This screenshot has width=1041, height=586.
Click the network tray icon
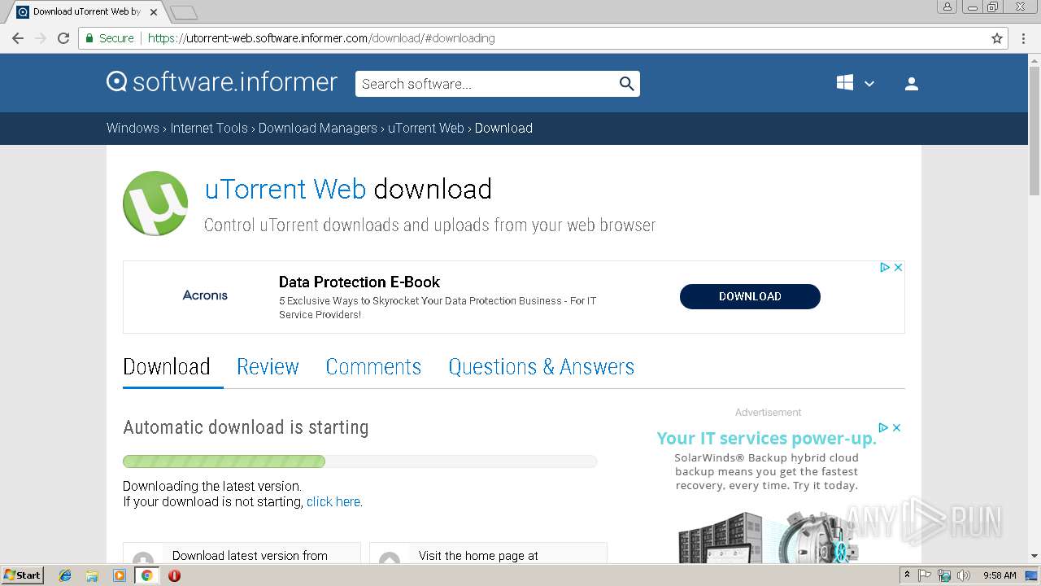pyautogui.click(x=944, y=575)
